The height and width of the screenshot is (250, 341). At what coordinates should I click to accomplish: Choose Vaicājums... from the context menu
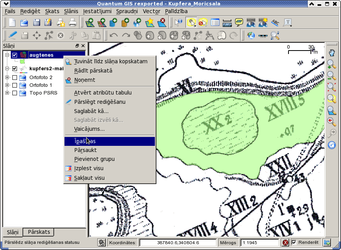pyautogui.click(x=110, y=129)
